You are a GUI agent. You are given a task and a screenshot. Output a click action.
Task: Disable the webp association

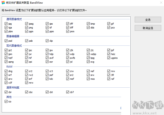[x=88, y=54]
